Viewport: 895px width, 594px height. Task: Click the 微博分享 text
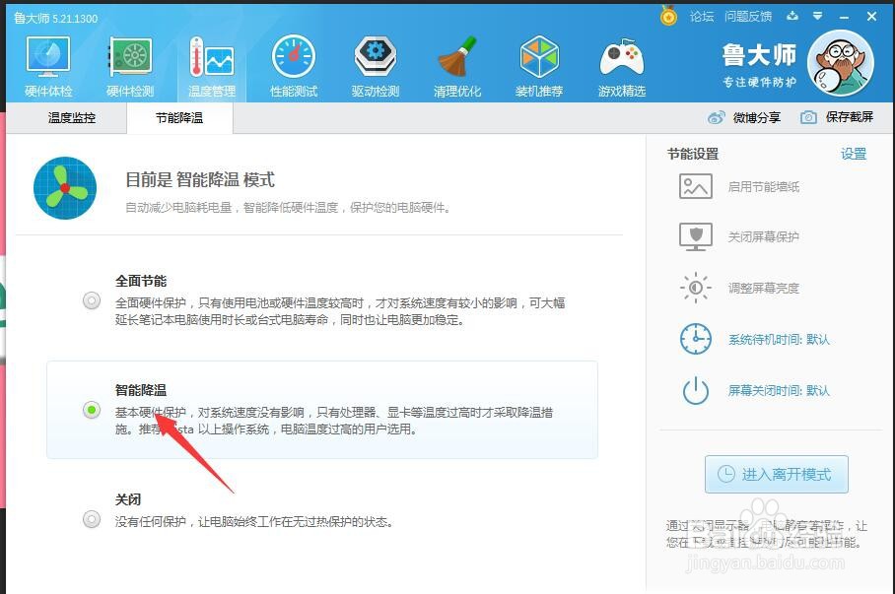click(757, 117)
